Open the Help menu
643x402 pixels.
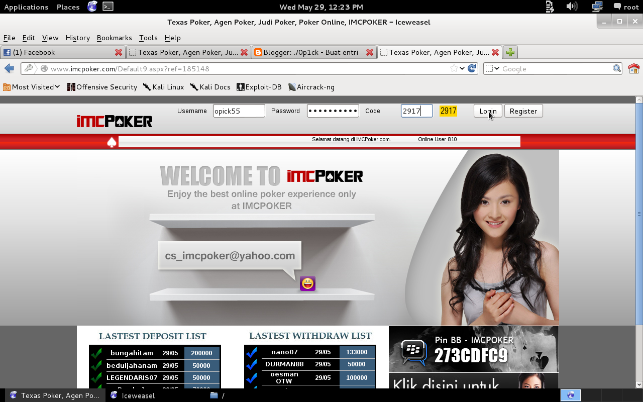(173, 38)
